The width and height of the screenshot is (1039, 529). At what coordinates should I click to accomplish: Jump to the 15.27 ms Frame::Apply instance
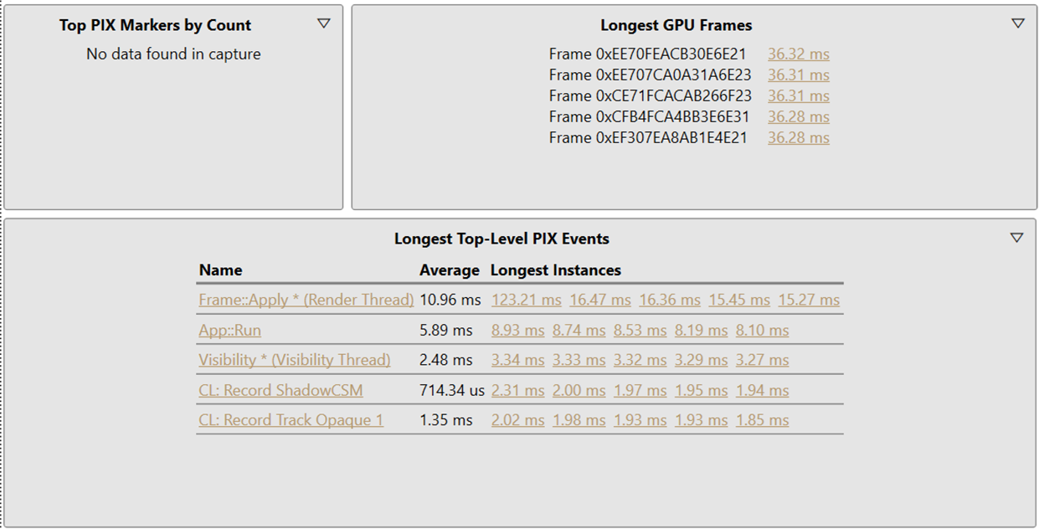pyautogui.click(x=809, y=300)
